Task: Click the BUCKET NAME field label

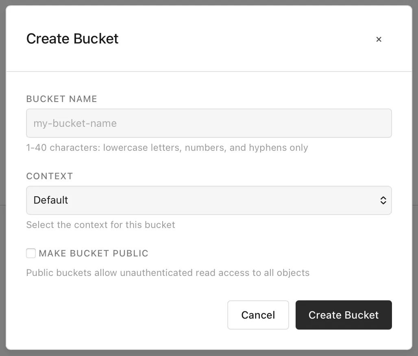Action: 61,99
